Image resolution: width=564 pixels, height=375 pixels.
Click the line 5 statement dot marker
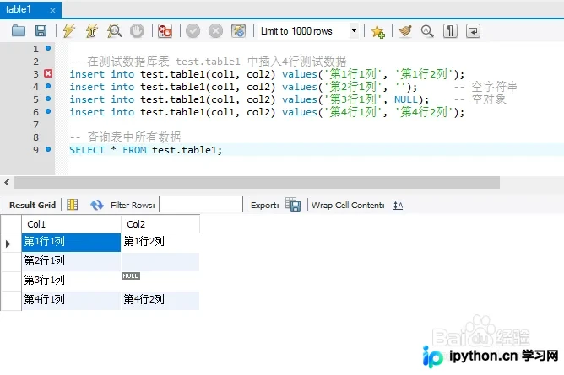pos(48,99)
